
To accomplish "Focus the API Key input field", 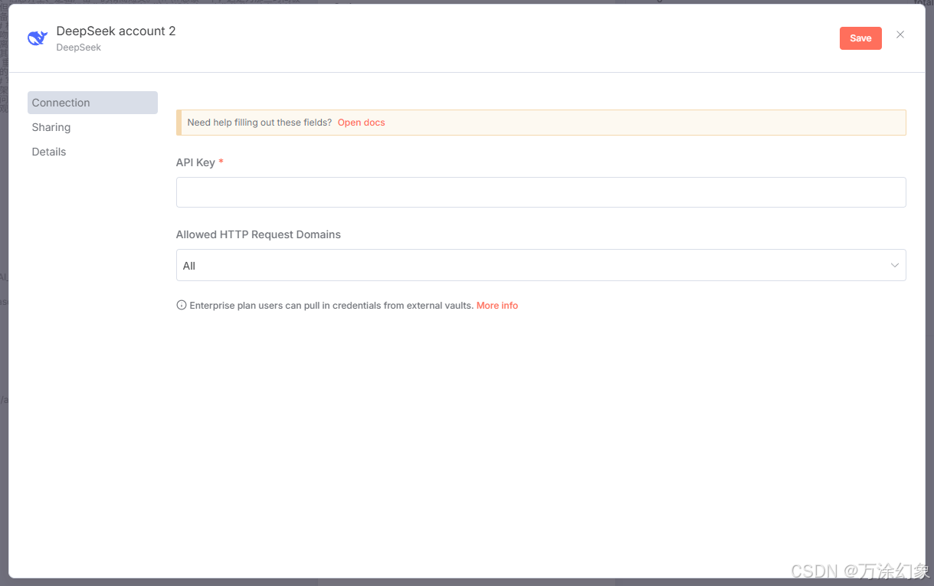I will (541, 192).
